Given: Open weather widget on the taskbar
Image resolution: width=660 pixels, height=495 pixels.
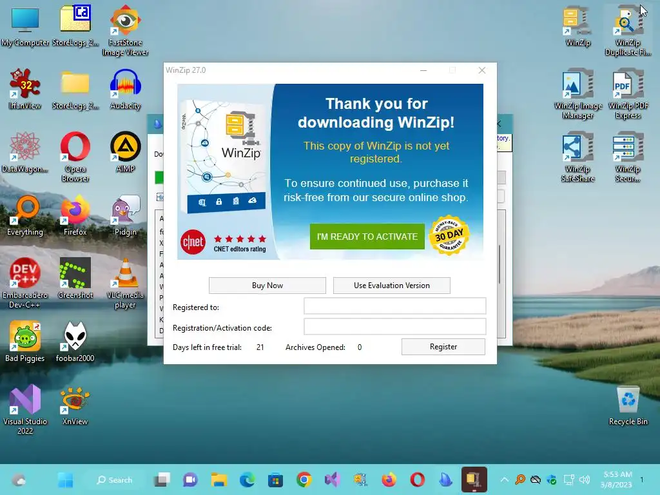Looking at the screenshot, I should coord(19,480).
